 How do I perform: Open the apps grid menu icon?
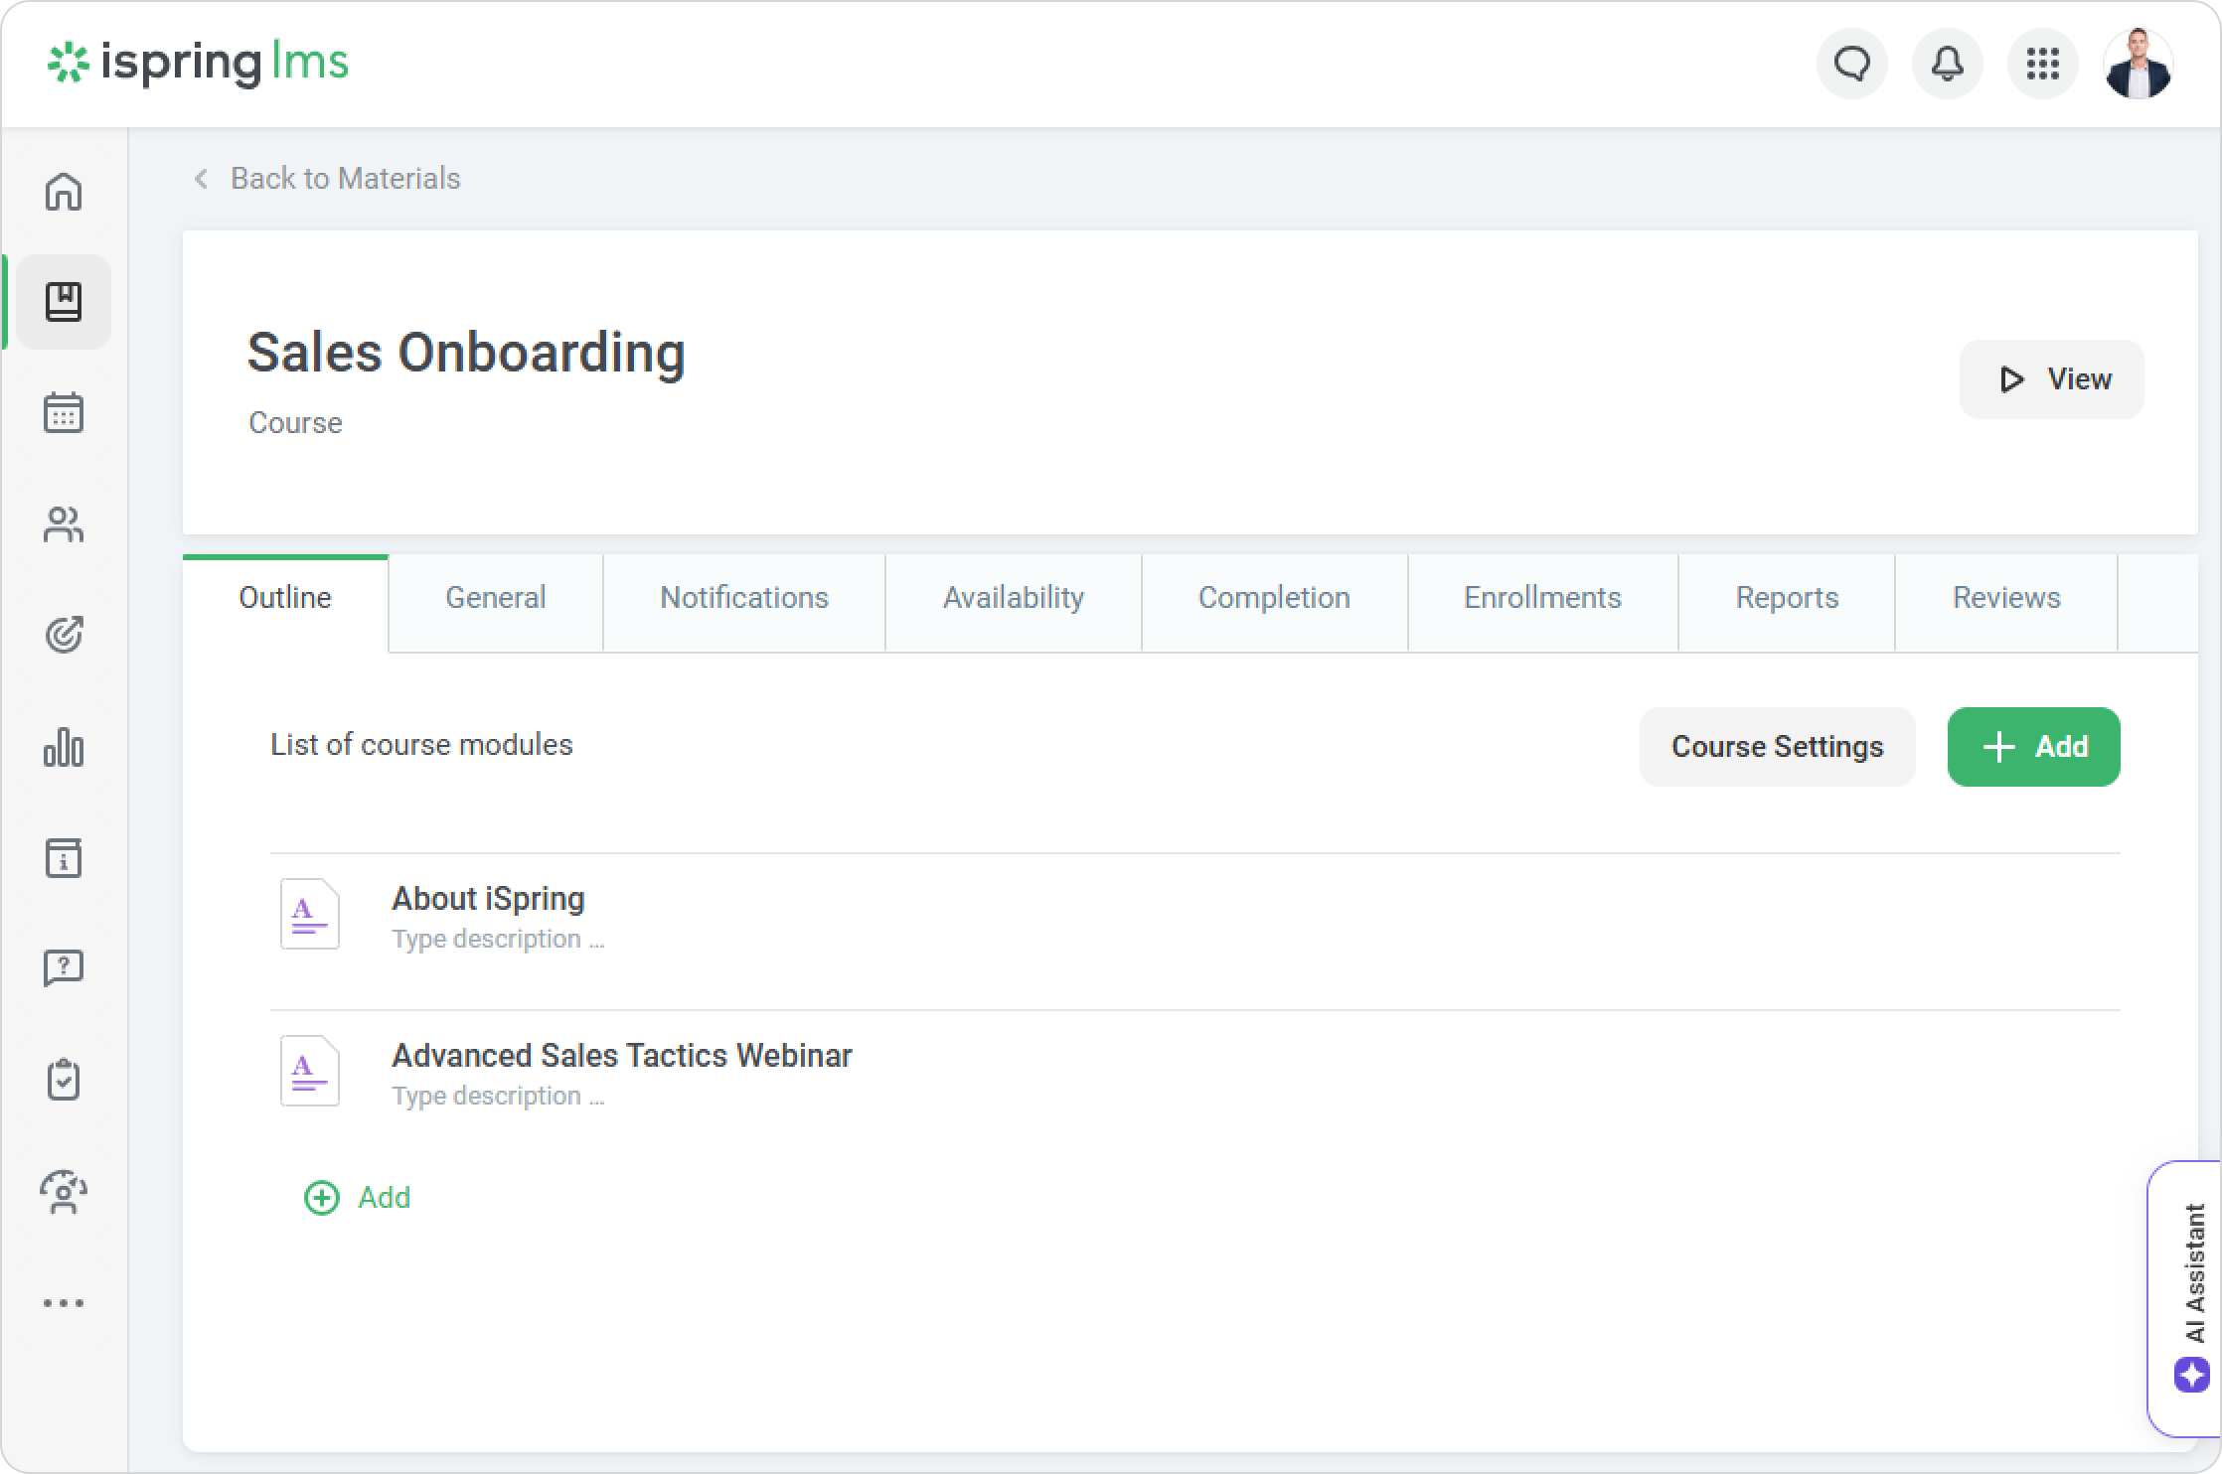[2042, 65]
